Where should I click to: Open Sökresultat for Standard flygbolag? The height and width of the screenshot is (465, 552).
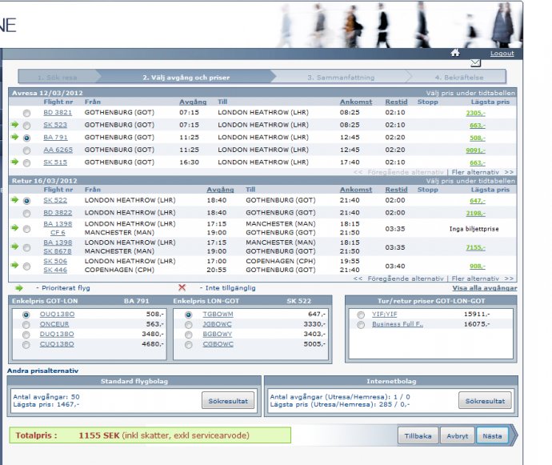227,401
